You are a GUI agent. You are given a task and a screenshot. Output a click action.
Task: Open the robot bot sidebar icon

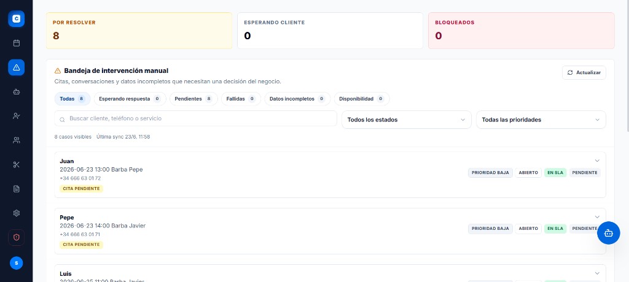click(x=16, y=92)
